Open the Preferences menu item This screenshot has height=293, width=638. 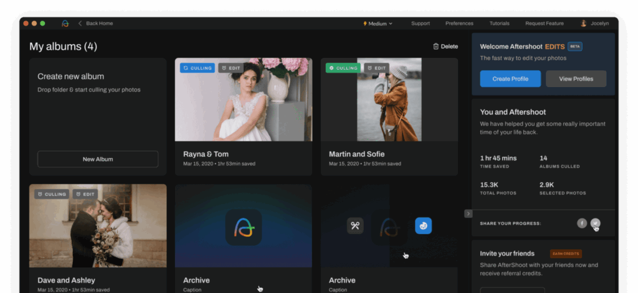459,24
